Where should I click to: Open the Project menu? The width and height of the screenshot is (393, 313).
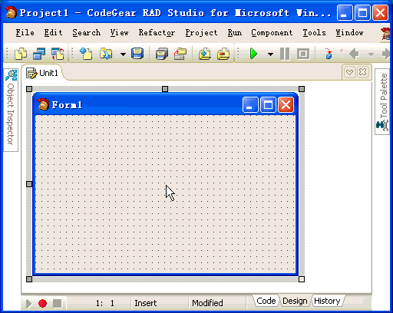202,33
